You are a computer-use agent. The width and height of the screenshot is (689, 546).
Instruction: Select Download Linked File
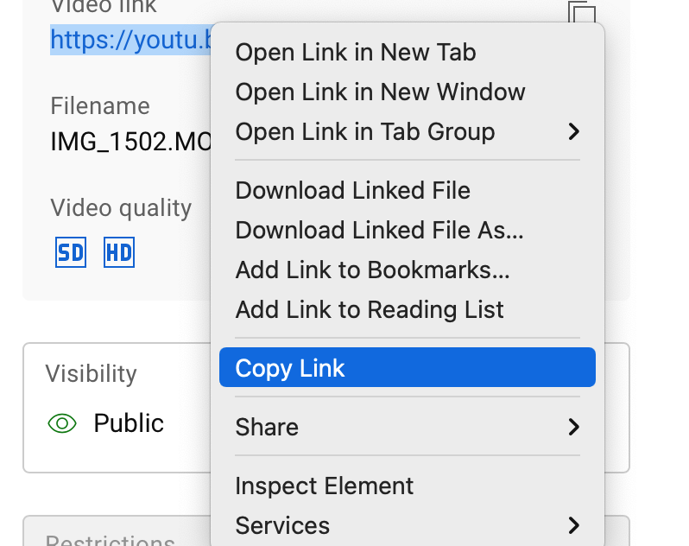coord(352,191)
